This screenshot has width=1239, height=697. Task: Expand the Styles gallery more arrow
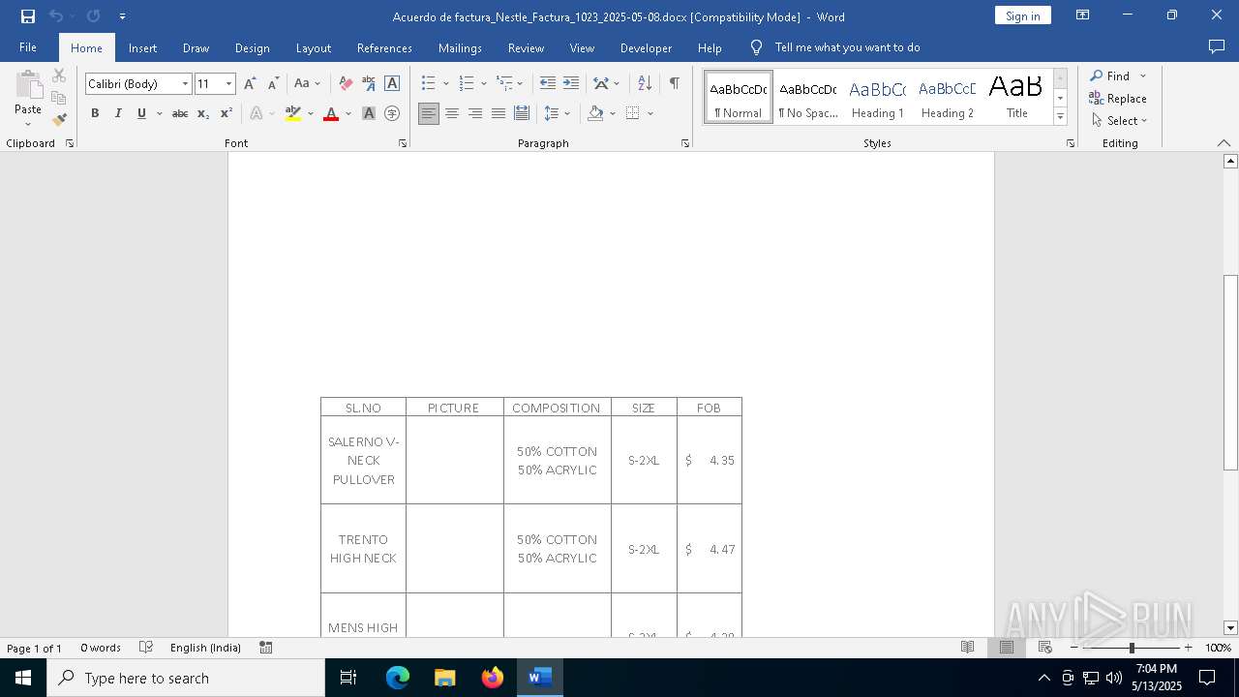coord(1060,116)
